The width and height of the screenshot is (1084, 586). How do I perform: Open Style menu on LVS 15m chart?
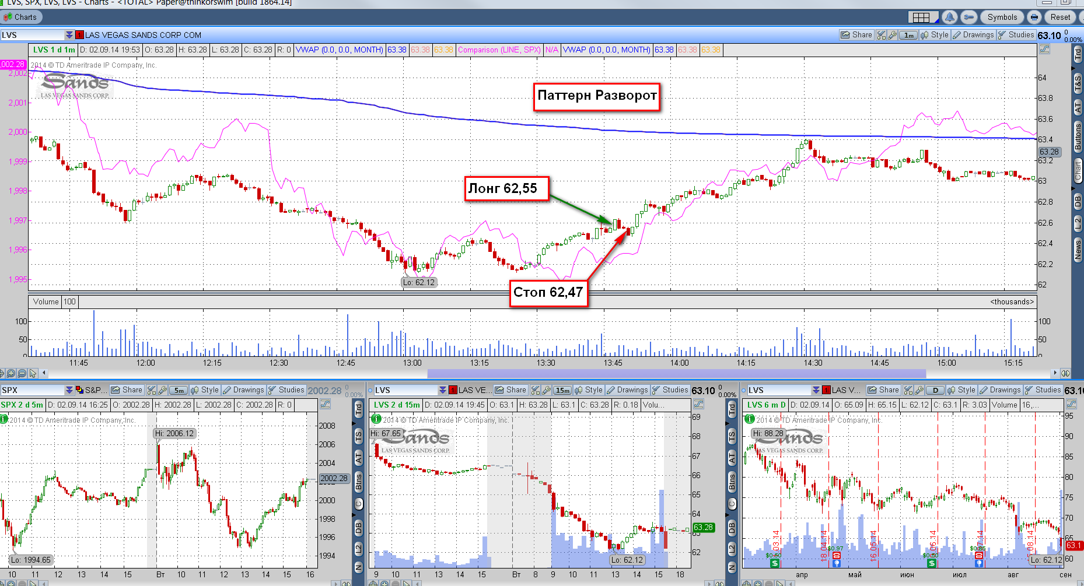tap(589, 390)
